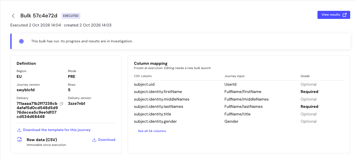Click Required grade for lastNames row

tap(309, 107)
